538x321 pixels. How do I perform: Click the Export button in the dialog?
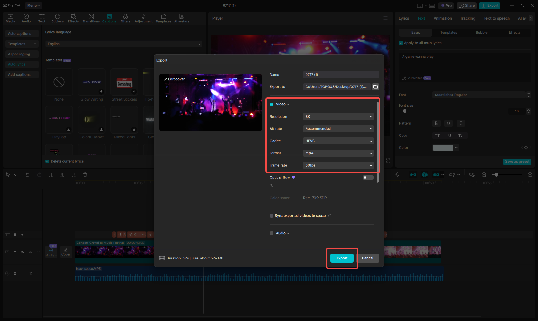tap(342, 258)
